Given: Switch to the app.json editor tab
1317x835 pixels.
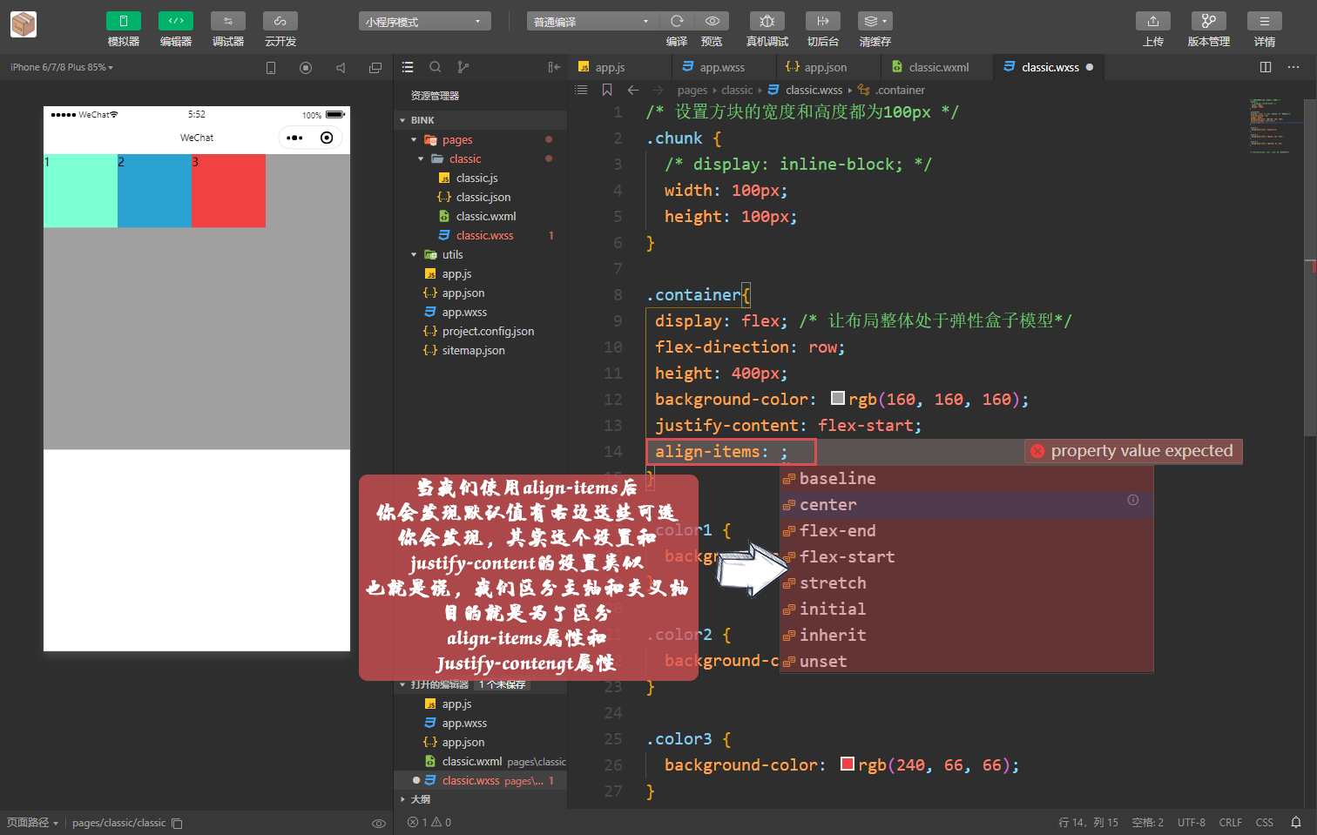Looking at the screenshot, I should (827, 66).
